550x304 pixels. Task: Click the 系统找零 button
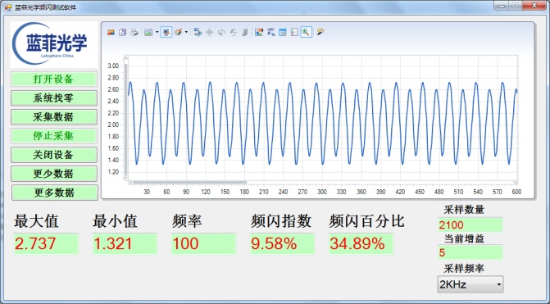coord(53,98)
